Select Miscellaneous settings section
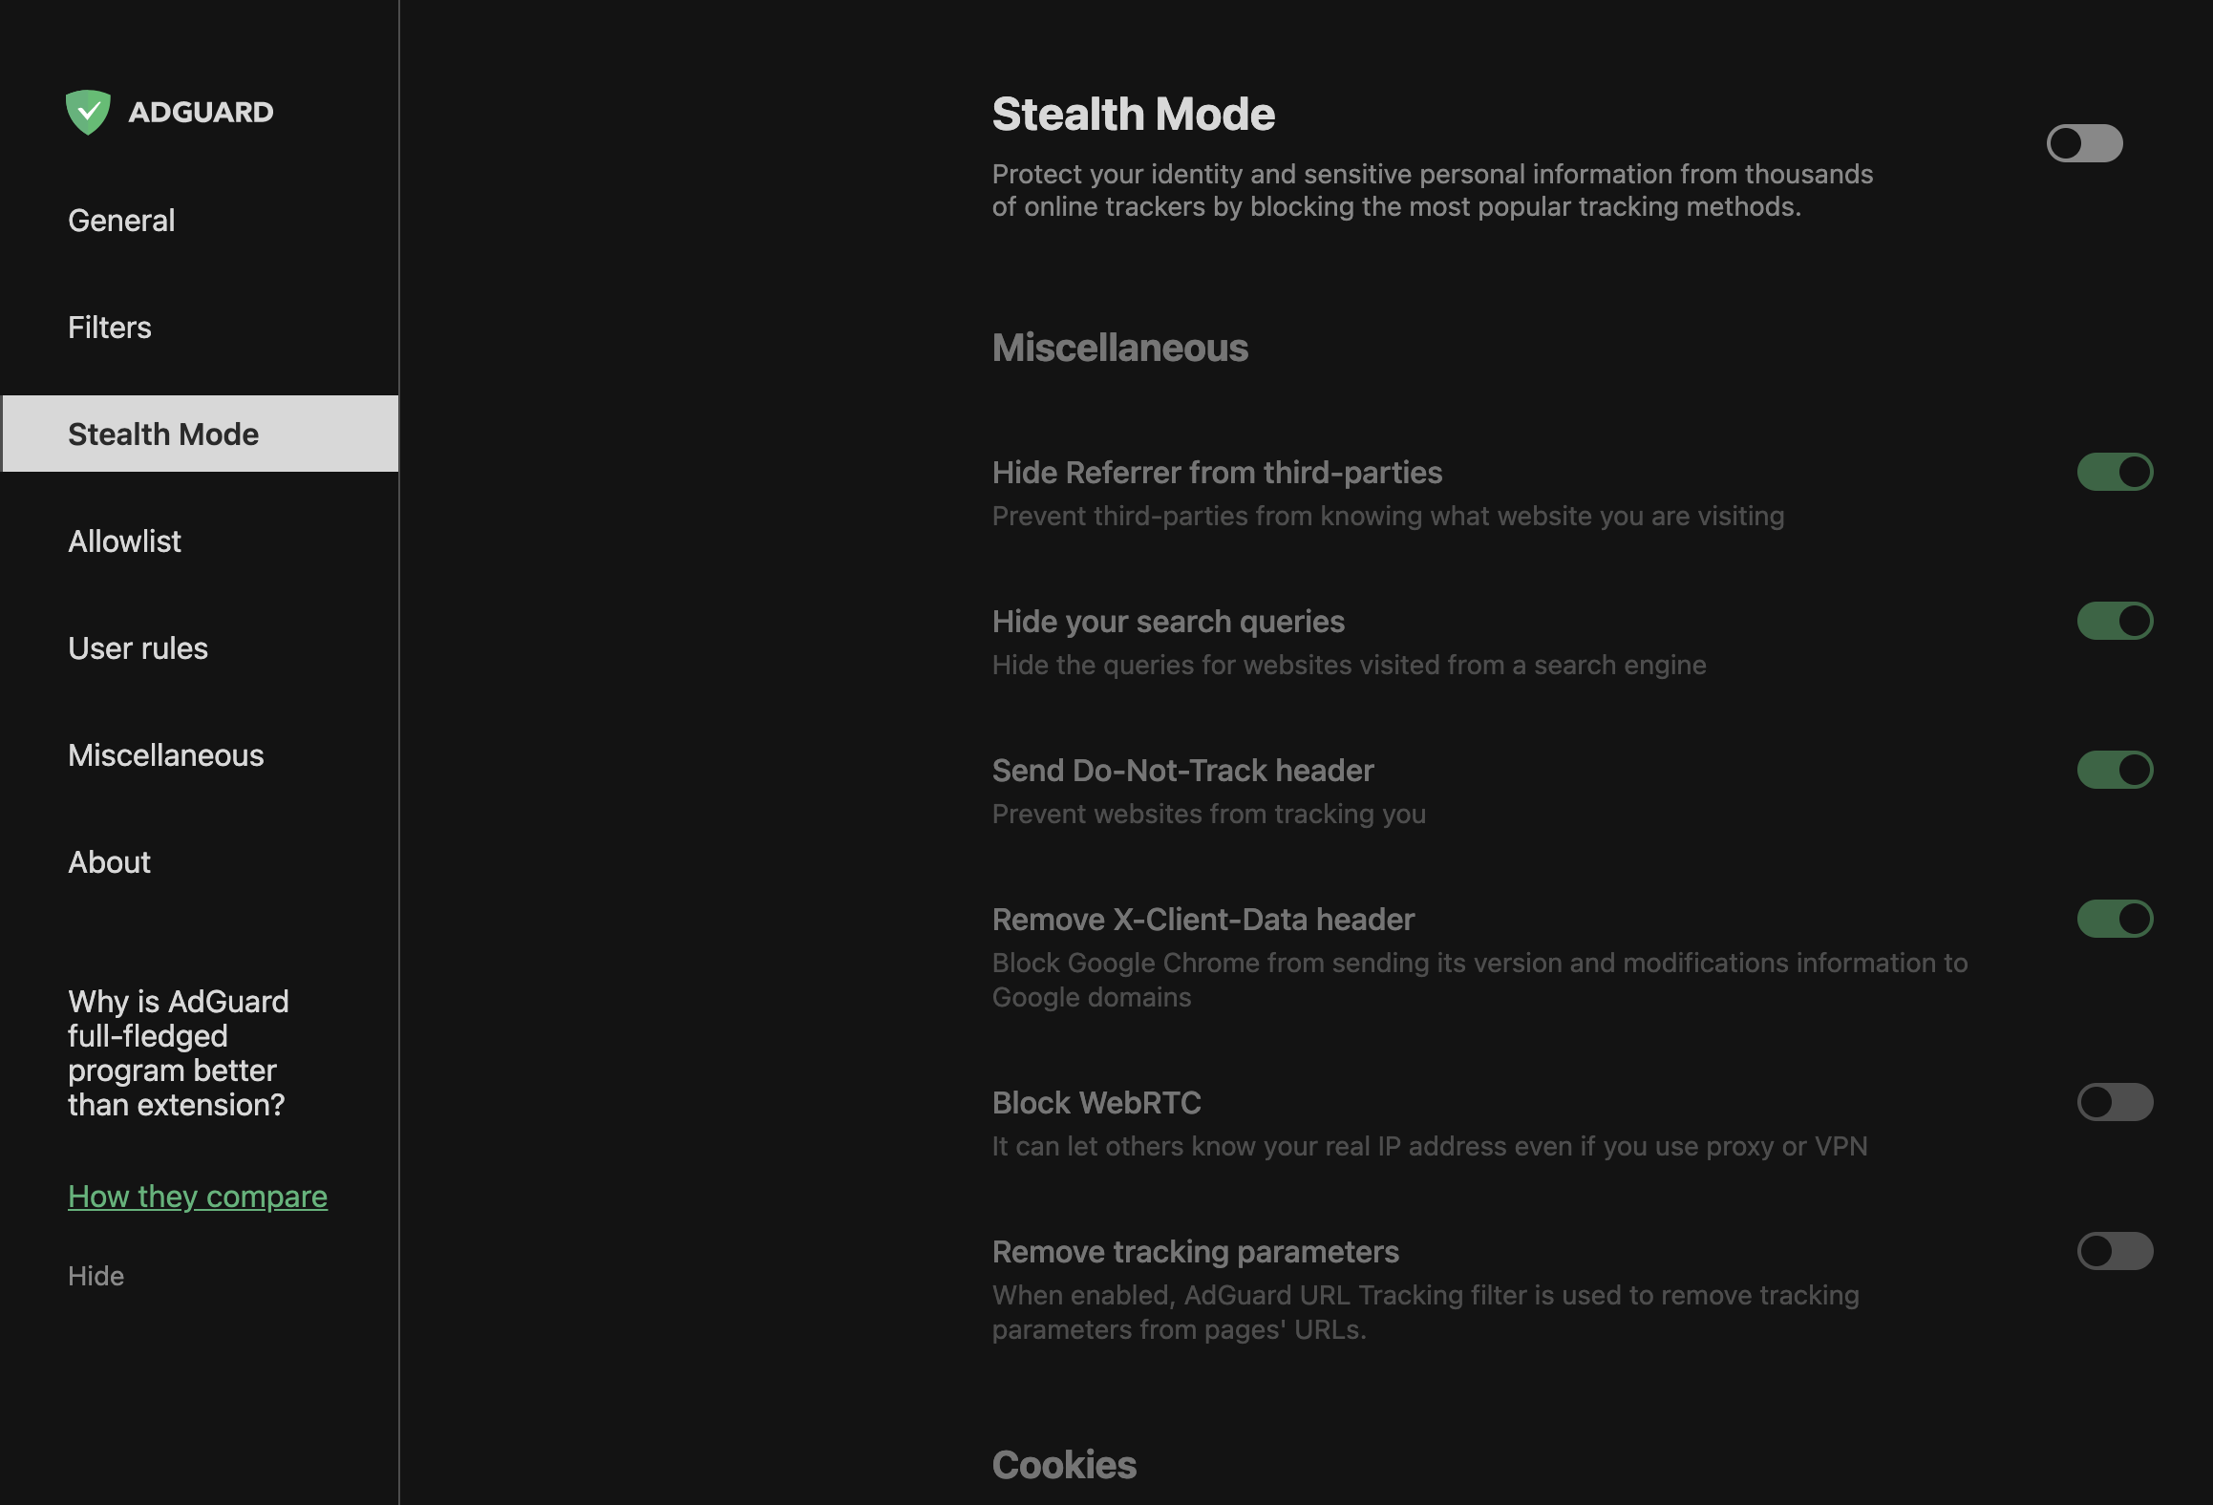The height and width of the screenshot is (1505, 2213). point(164,754)
